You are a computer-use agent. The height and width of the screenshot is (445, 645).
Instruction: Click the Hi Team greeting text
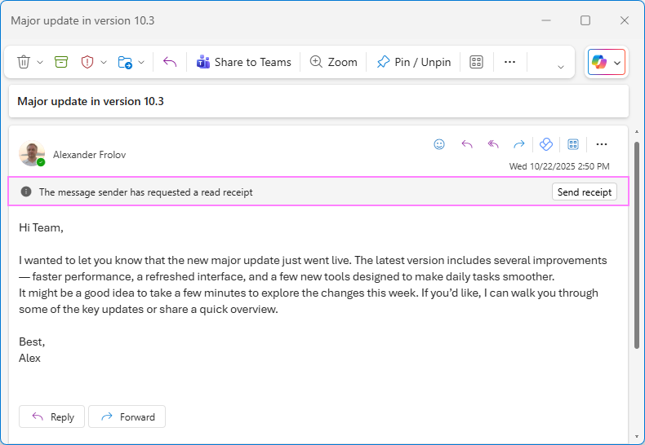pyautogui.click(x=41, y=227)
